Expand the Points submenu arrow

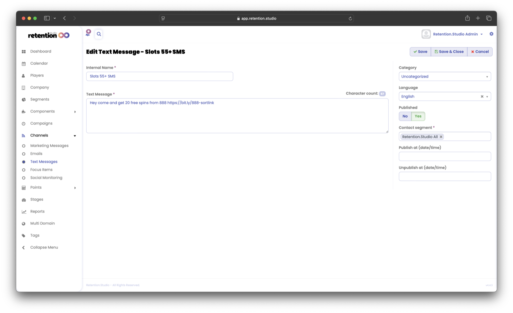tap(75, 188)
